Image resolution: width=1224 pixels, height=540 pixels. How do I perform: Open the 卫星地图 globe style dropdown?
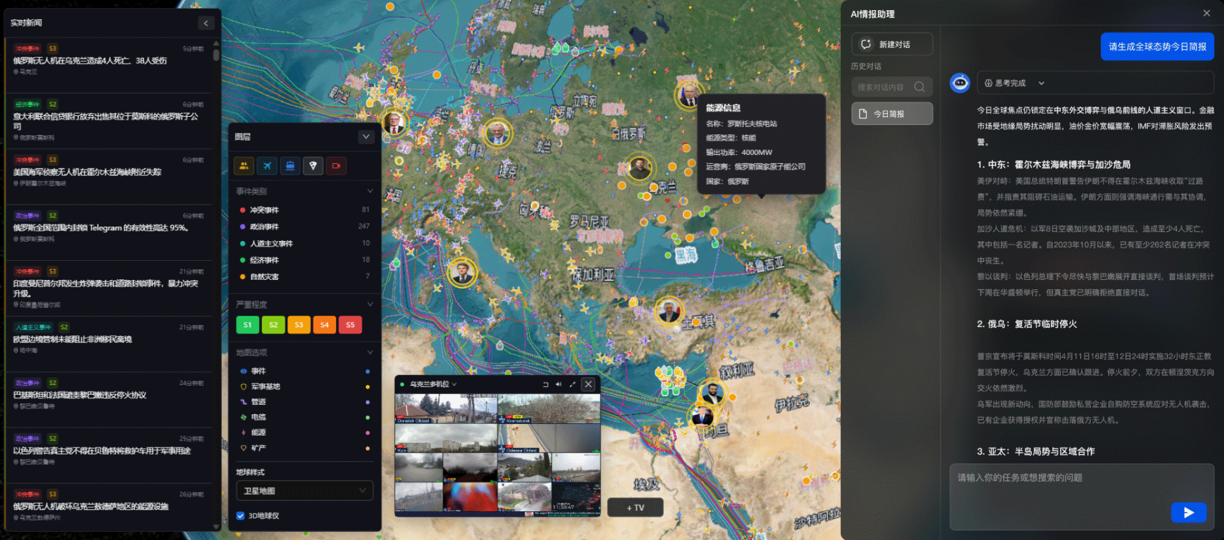click(x=305, y=490)
